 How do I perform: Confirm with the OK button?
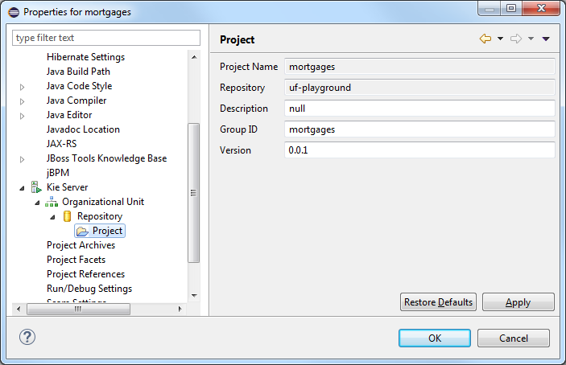434,338
